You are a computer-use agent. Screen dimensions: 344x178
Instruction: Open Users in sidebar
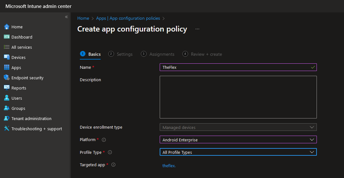pyautogui.click(x=17, y=98)
